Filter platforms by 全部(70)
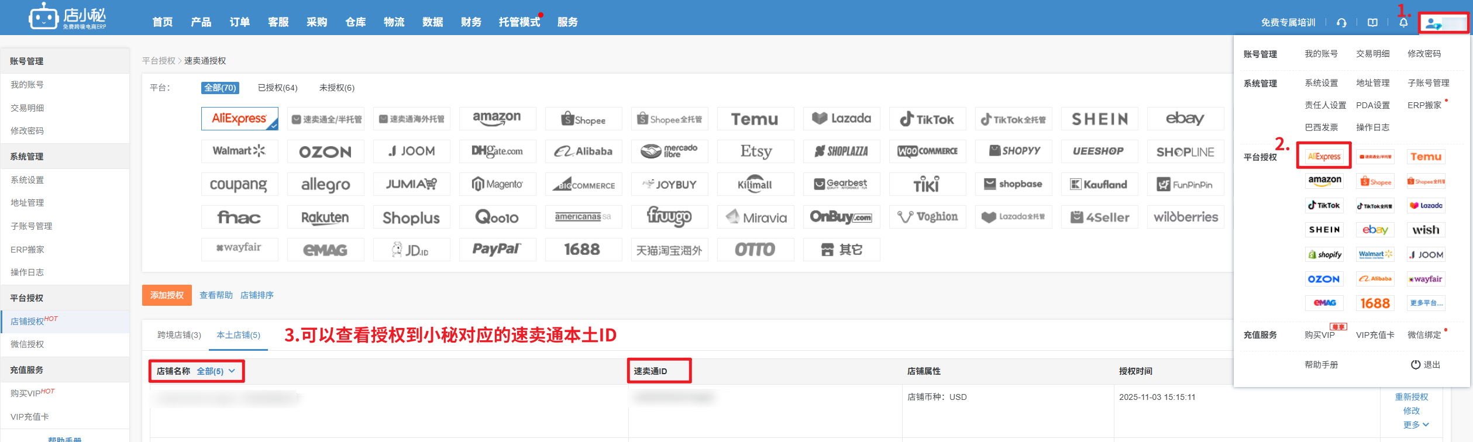The height and width of the screenshot is (442, 1473). click(x=220, y=88)
